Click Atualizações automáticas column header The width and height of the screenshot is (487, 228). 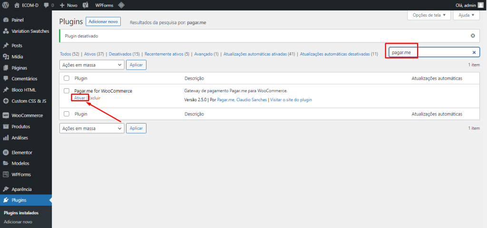click(x=437, y=78)
